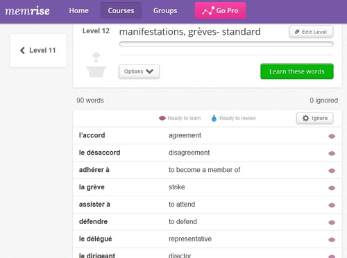Viewport: 347px width, 258px height.
Task: Click the seed icon for le désaccord
Action: pos(332,153)
